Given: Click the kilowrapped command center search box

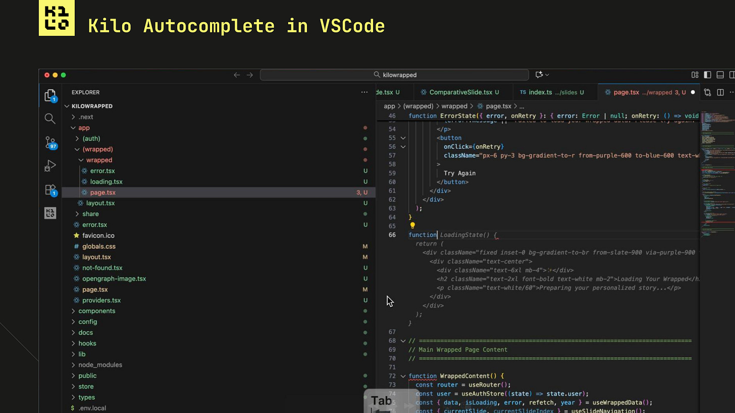Looking at the screenshot, I should [394, 75].
